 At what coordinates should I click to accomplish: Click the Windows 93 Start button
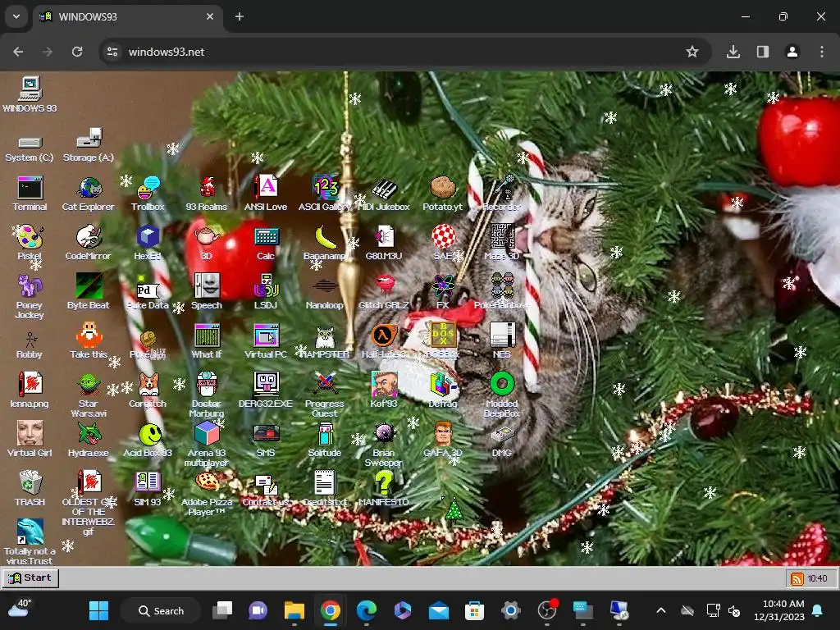(30, 578)
